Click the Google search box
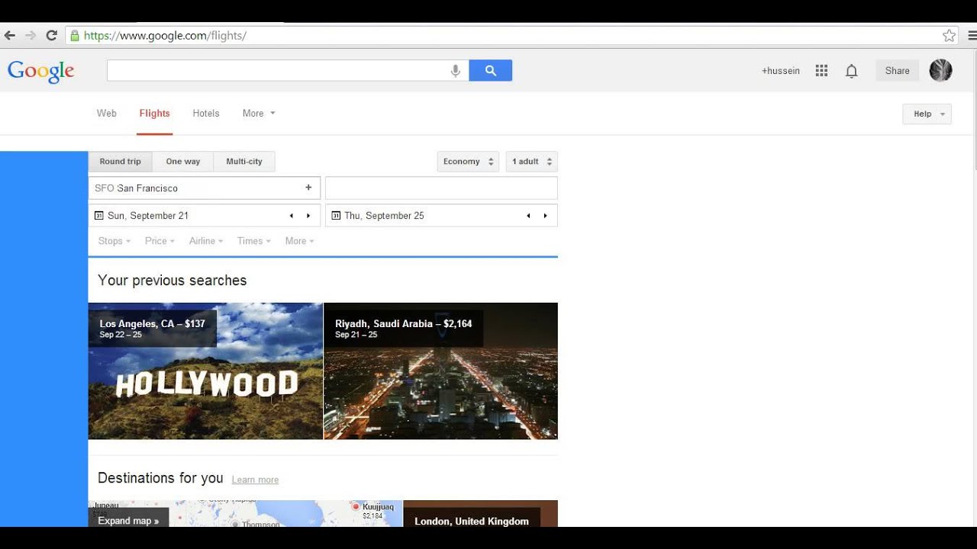This screenshot has width=977, height=549. pyautogui.click(x=288, y=70)
